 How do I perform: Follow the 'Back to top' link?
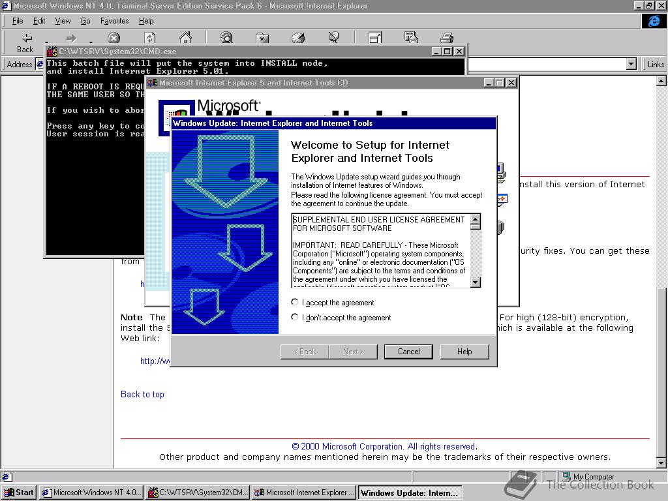142,394
